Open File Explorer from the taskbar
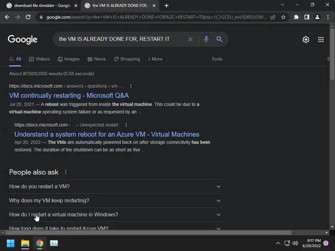Image resolution: width=335 pixels, height=251 pixels. coord(25,243)
